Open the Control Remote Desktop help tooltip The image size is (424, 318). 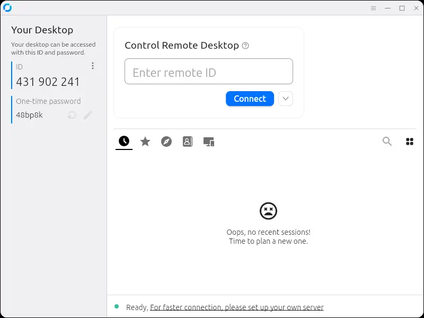[x=245, y=46]
